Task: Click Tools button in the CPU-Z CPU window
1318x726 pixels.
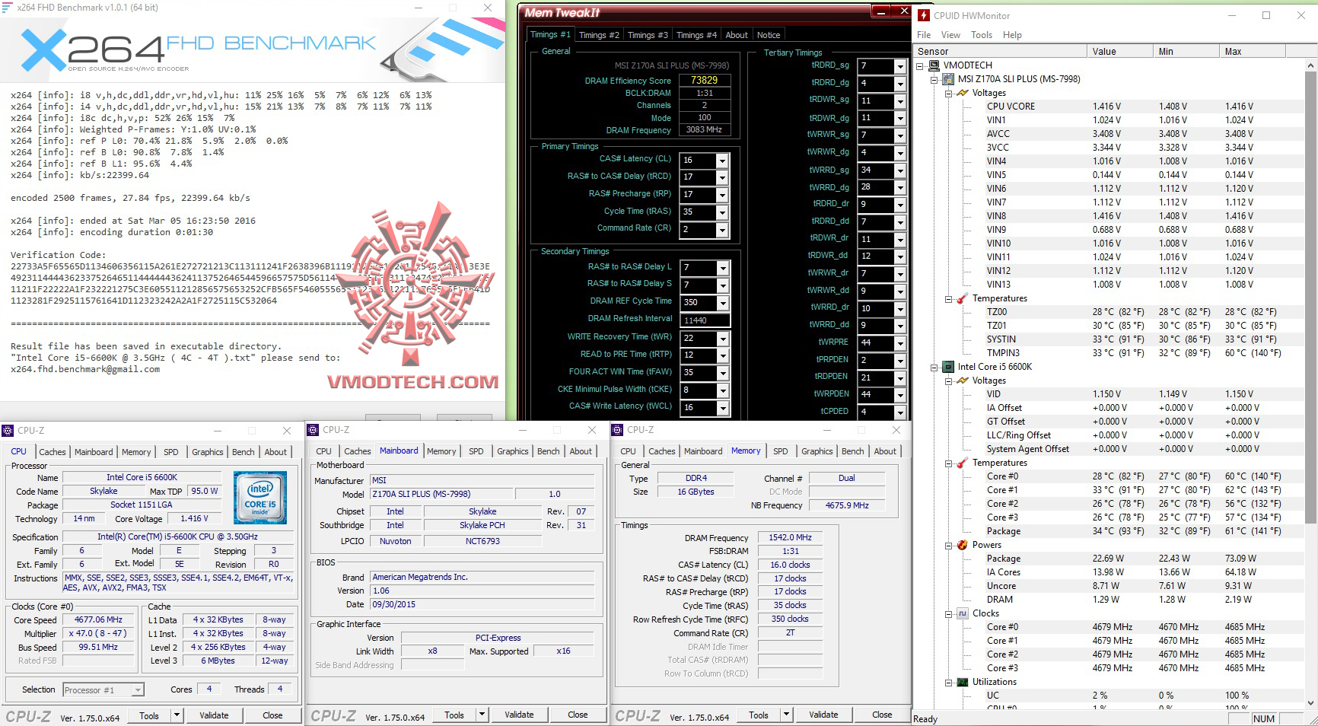Action: pyautogui.click(x=149, y=715)
